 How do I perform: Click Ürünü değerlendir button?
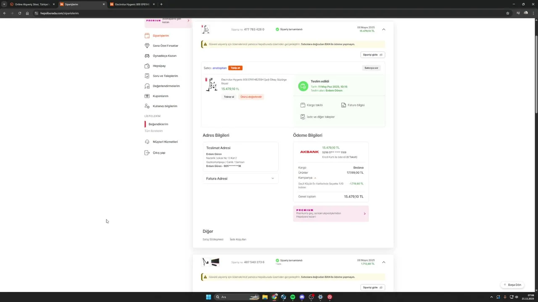[x=251, y=97]
